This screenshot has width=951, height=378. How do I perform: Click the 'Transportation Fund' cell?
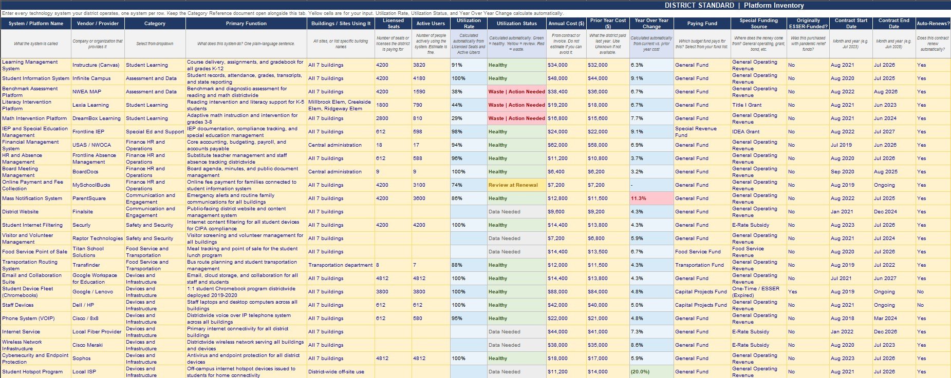coord(702,265)
